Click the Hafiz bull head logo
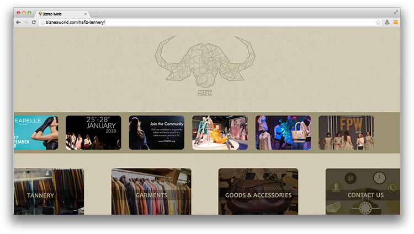The width and height of the screenshot is (414, 234). (205, 64)
